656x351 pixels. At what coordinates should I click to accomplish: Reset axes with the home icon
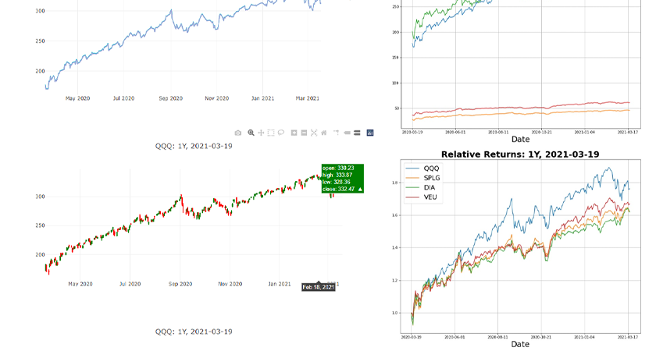point(324,133)
